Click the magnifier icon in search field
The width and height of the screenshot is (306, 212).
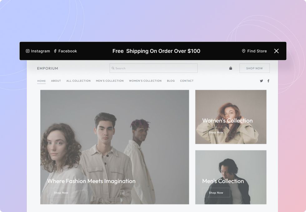click(x=113, y=68)
